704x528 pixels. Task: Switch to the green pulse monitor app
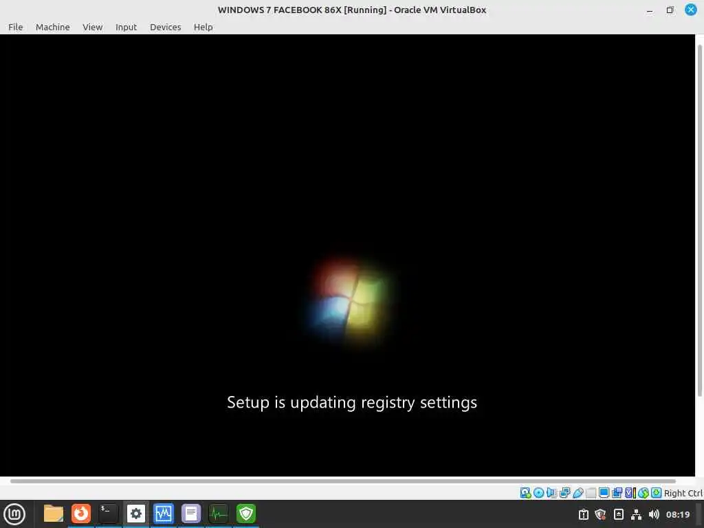pyautogui.click(x=218, y=514)
